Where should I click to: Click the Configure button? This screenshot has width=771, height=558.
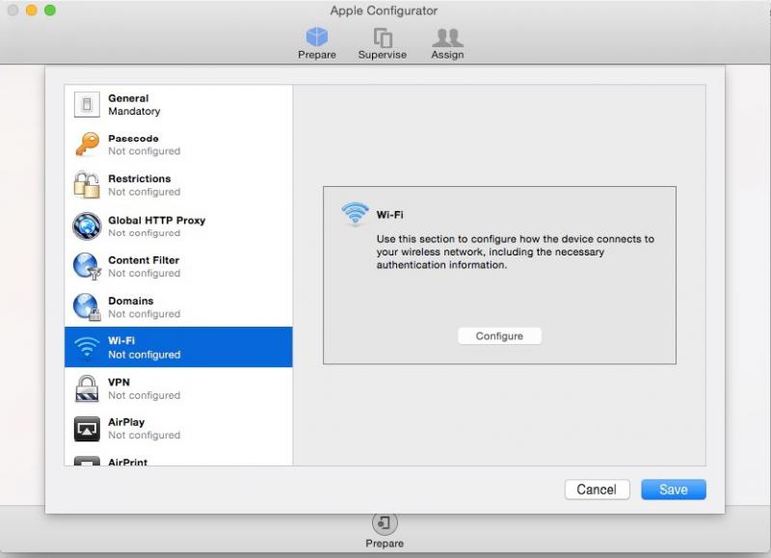pyautogui.click(x=499, y=335)
